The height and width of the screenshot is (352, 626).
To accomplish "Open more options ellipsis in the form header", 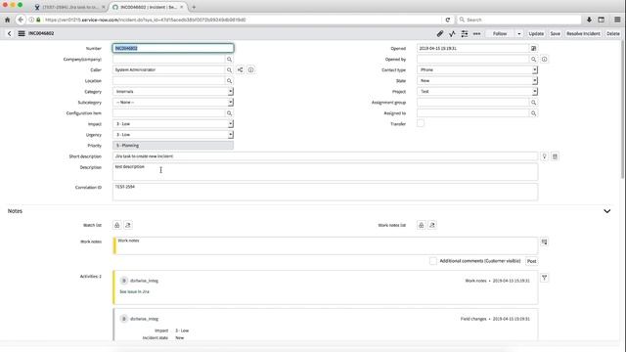I will [476, 34].
